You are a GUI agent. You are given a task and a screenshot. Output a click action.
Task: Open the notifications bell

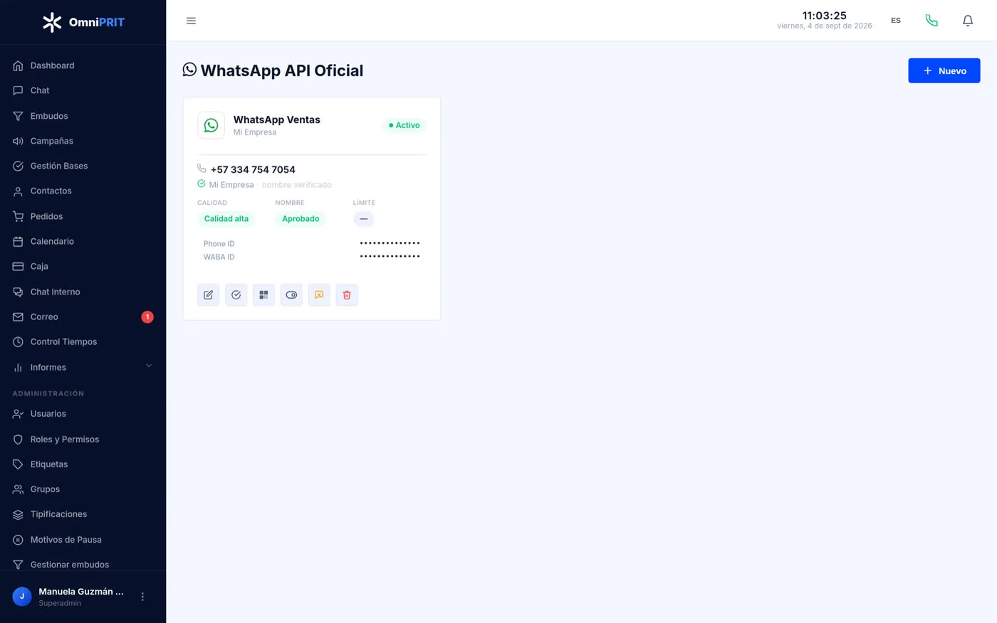[x=968, y=21]
